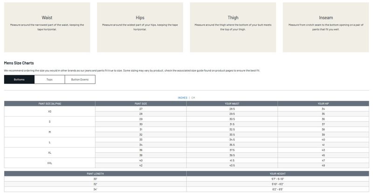Select INCHES as the measurement unit
Viewport: 373px width, 195px height.
[x=182, y=97]
